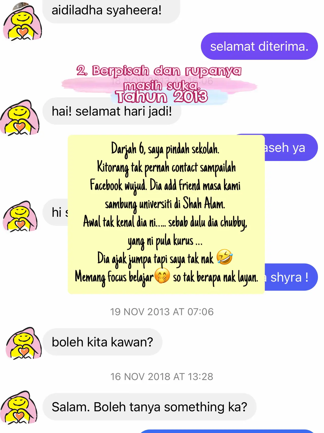The width and height of the screenshot is (324, 433).
Task: Select 'Salam. Boleh tanya something ka?' bubble
Action: (x=149, y=407)
